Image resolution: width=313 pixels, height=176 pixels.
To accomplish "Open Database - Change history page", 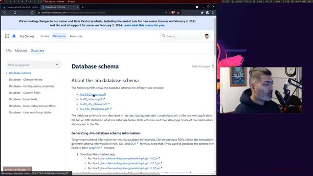I will [x=25, y=79].
